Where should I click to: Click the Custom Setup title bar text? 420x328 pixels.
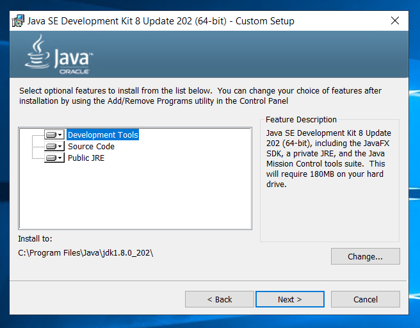[161, 21]
